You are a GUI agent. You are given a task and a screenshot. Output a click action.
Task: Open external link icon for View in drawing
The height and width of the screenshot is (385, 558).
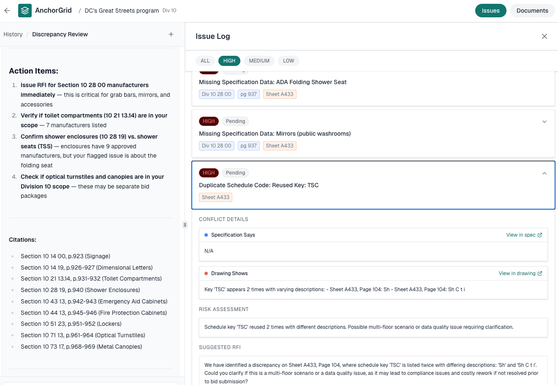[540, 273]
